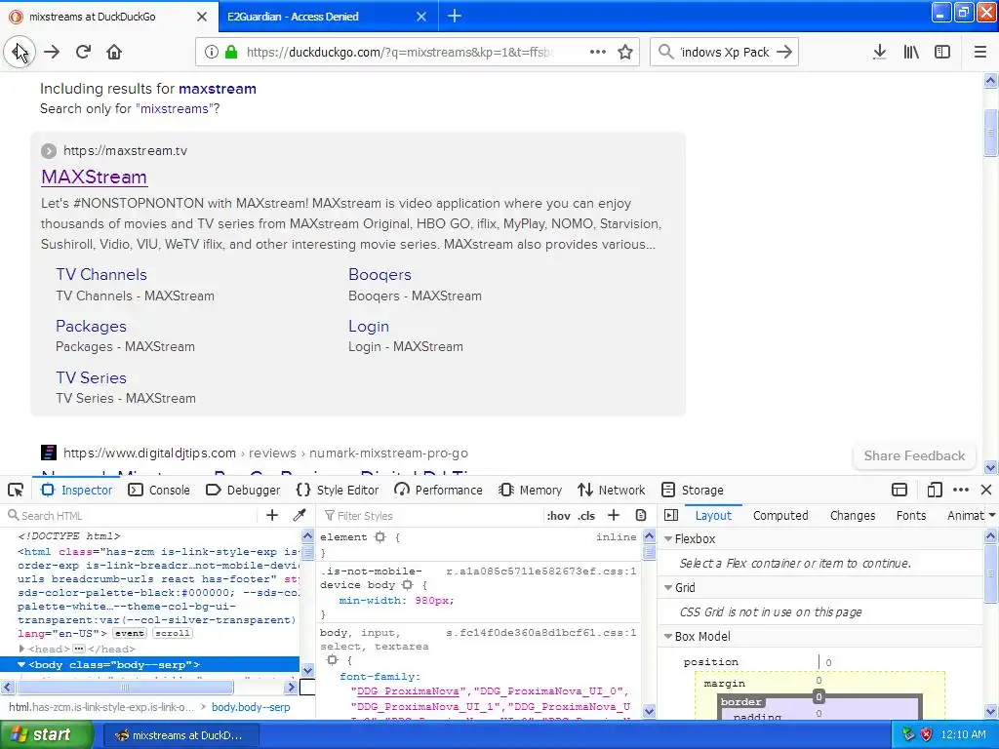Collapse the Grid section
The height and width of the screenshot is (749, 999).
pyautogui.click(x=668, y=588)
